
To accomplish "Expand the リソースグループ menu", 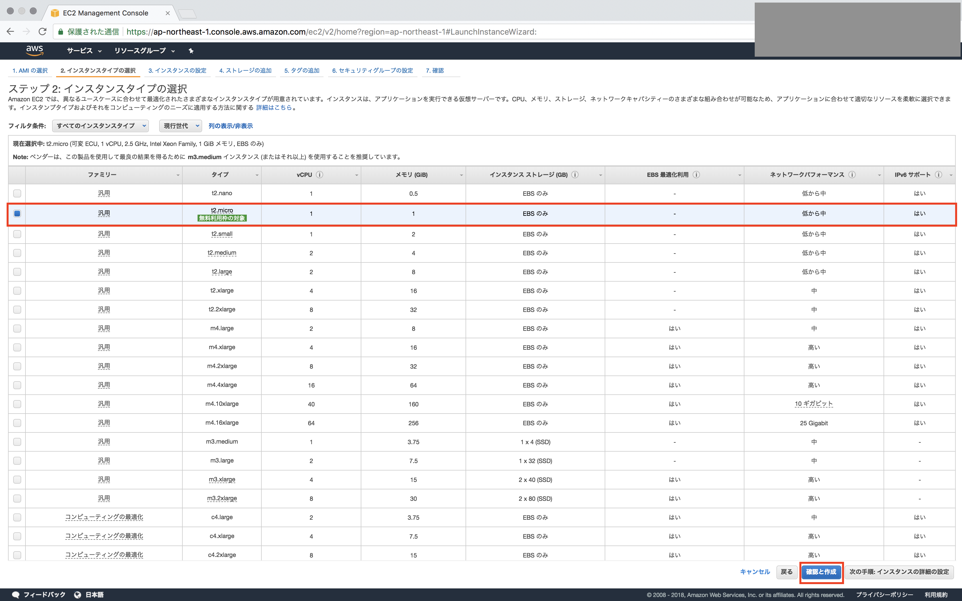I will (x=145, y=51).
